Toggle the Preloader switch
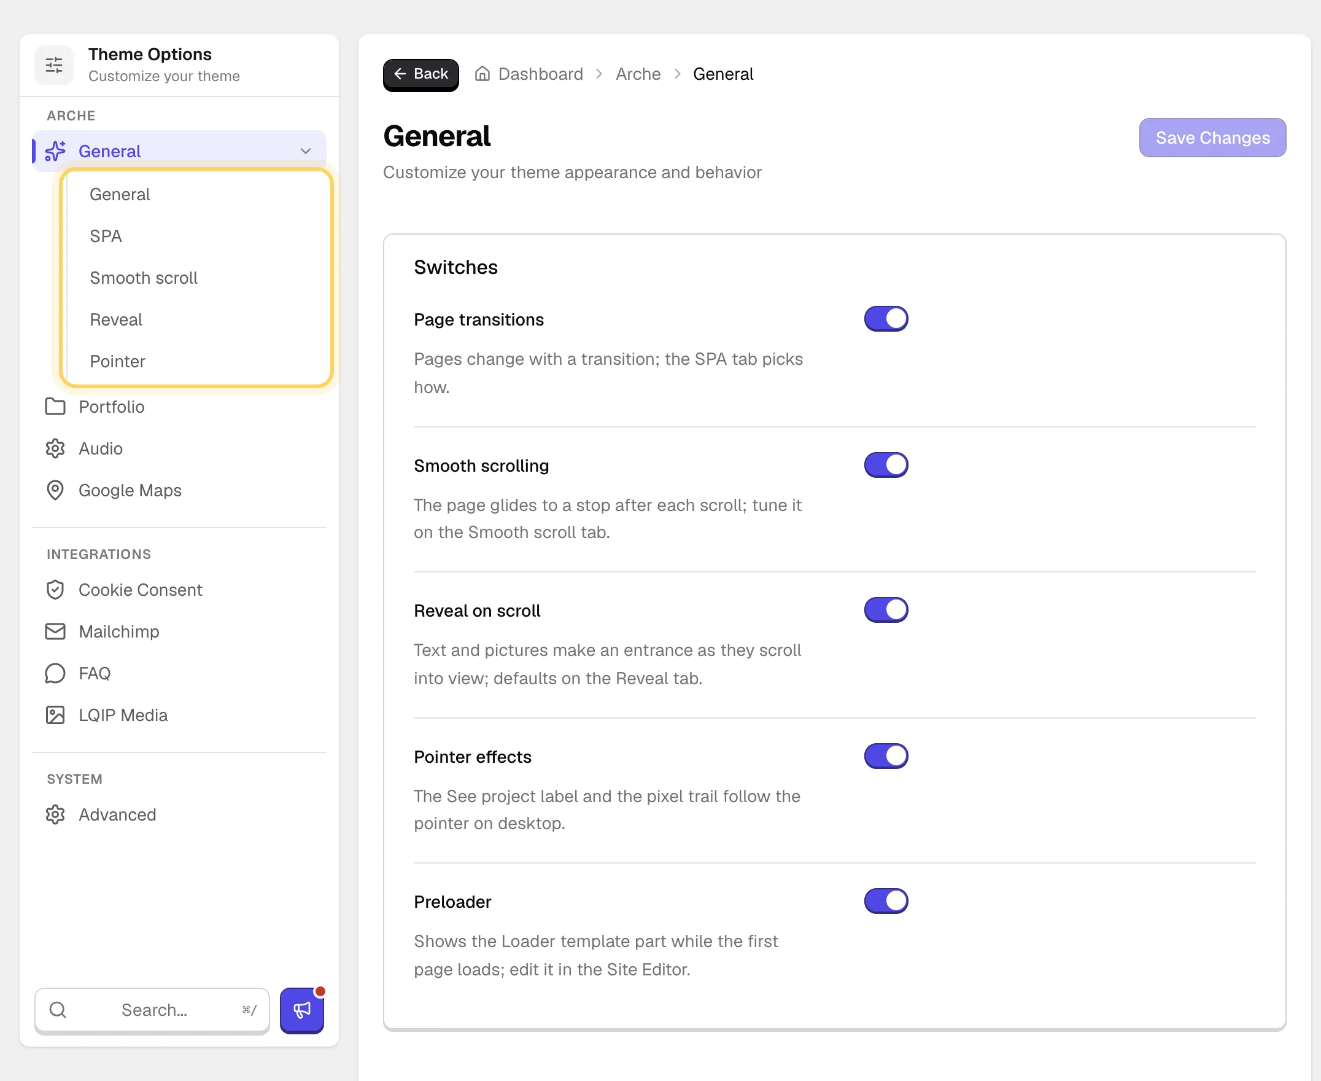Image resolution: width=1321 pixels, height=1081 pixels. [x=886, y=901]
